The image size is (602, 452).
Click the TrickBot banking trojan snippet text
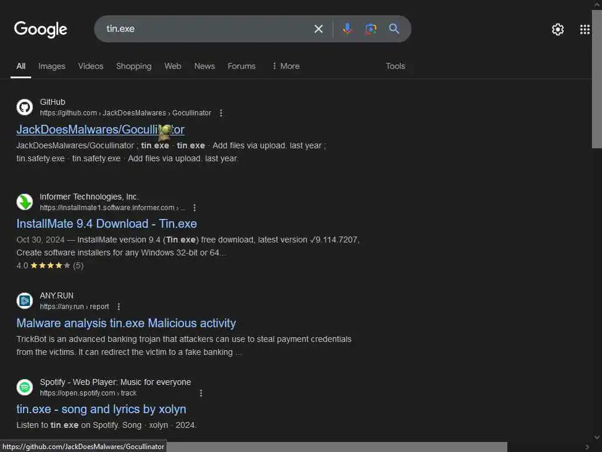tap(183, 345)
